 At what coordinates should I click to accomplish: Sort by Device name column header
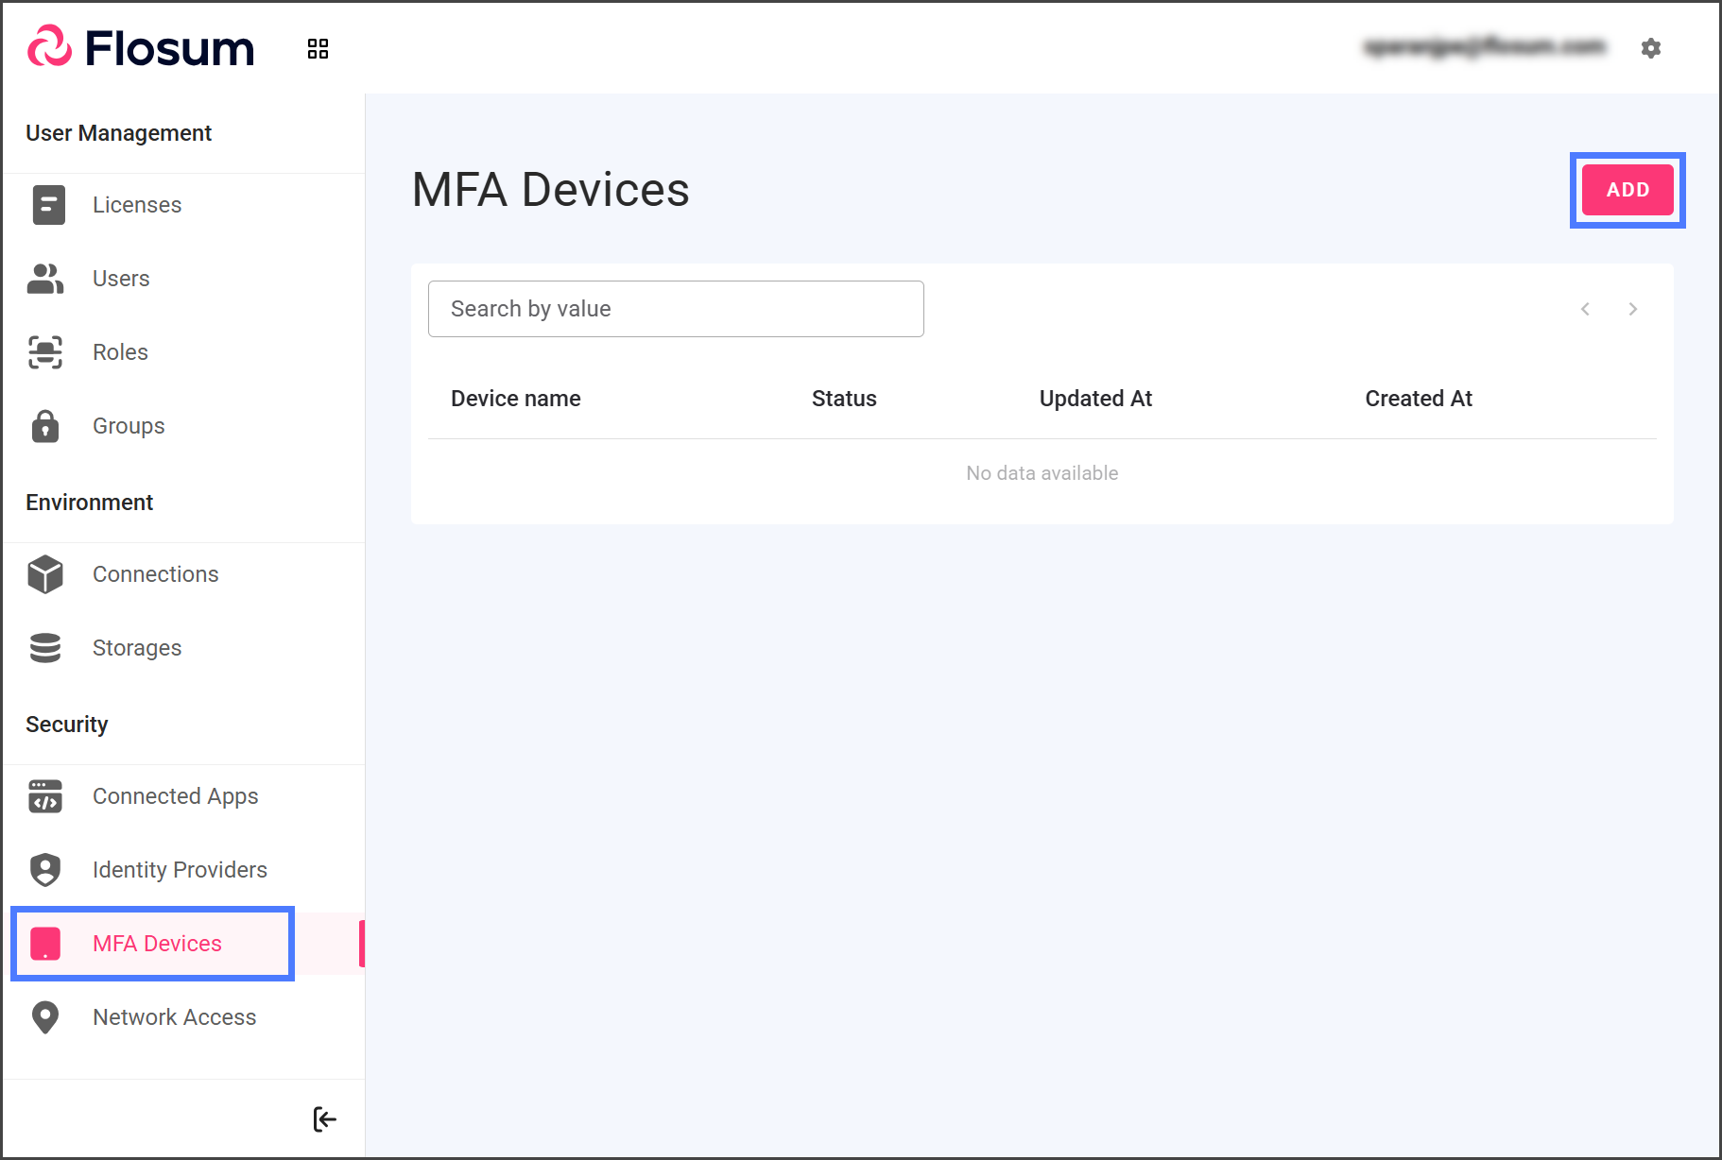[x=515, y=399]
